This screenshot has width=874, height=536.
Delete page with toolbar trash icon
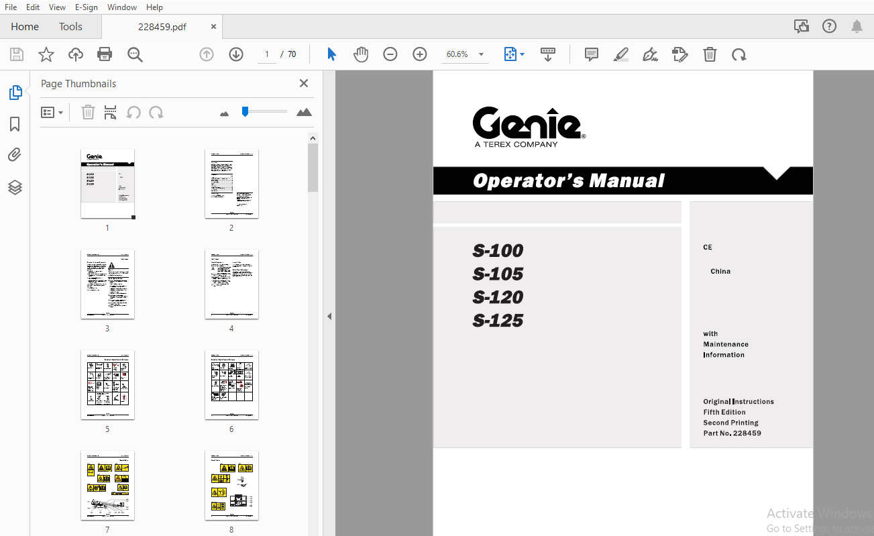710,54
